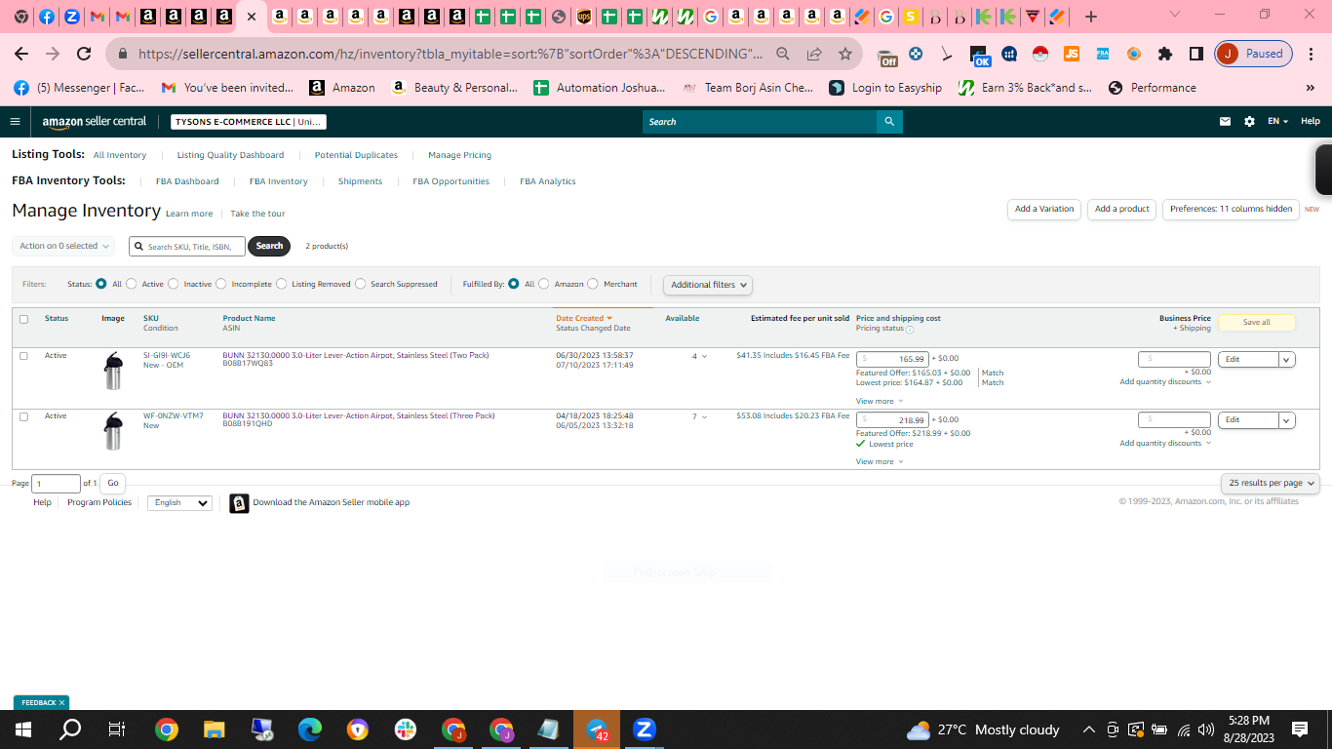The image size is (1332, 749).
Task: Select the checkbox for SKU WF-0NZW-VTM7
Action: (x=23, y=416)
